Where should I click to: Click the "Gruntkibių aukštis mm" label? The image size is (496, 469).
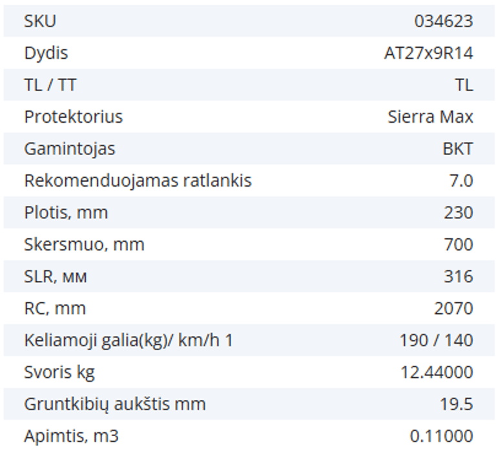tap(115, 404)
